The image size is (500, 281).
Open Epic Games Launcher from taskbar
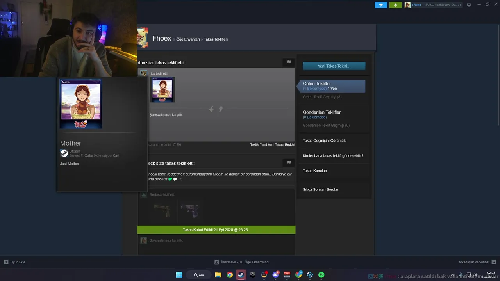(x=253, y=275)
